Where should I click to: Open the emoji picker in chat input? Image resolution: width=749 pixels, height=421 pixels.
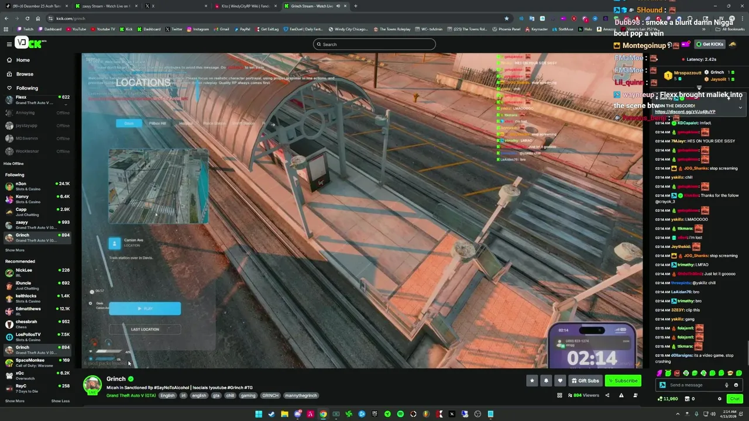click(736, 385)
